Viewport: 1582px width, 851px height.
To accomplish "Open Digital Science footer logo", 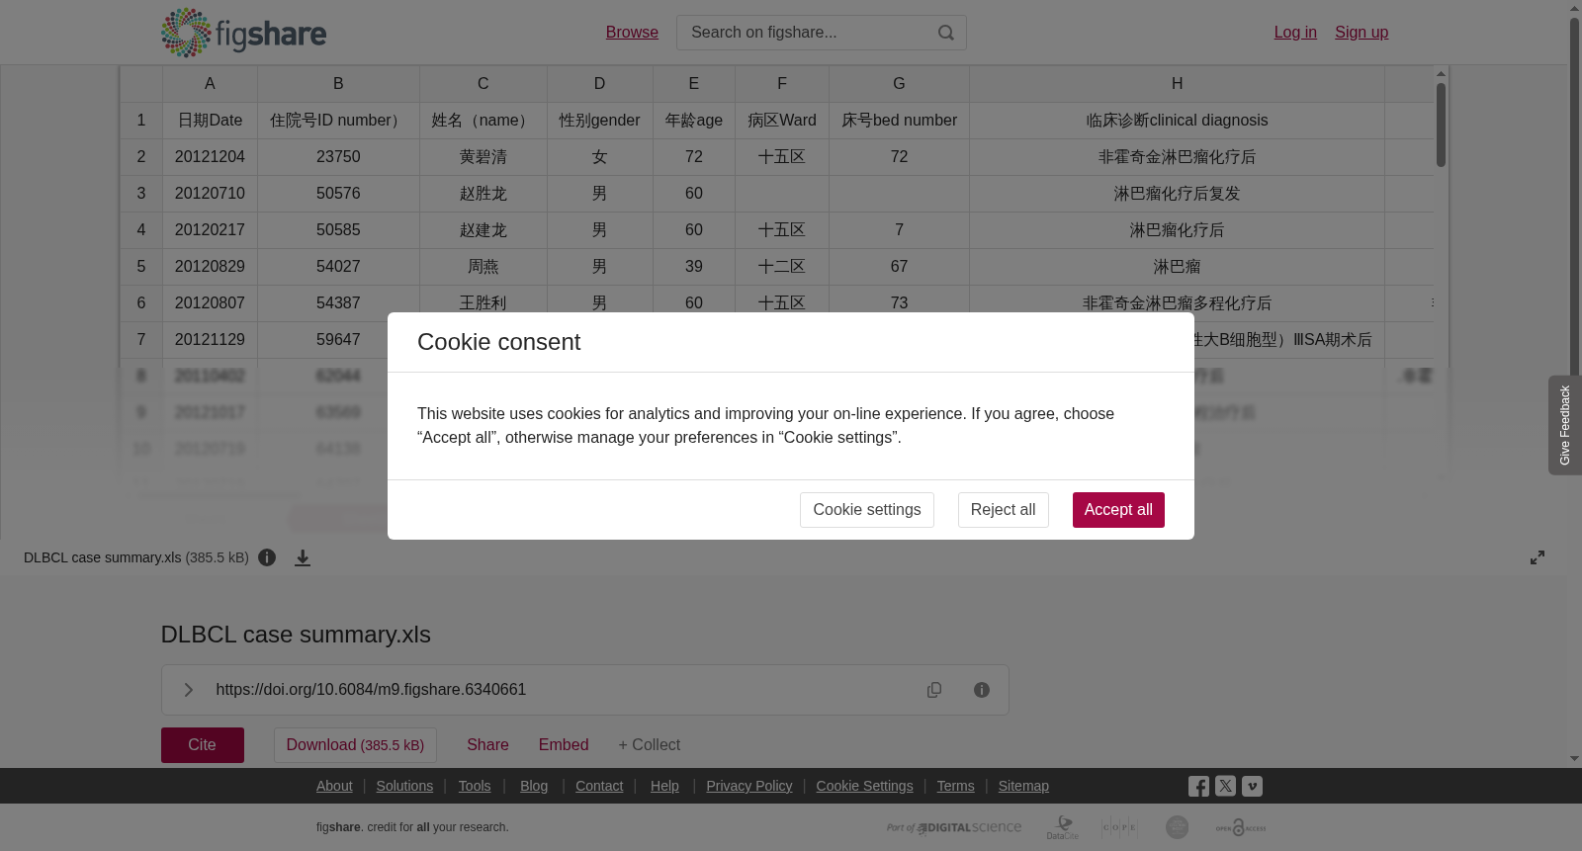I will pyautogui.click(x=954, y=828).
